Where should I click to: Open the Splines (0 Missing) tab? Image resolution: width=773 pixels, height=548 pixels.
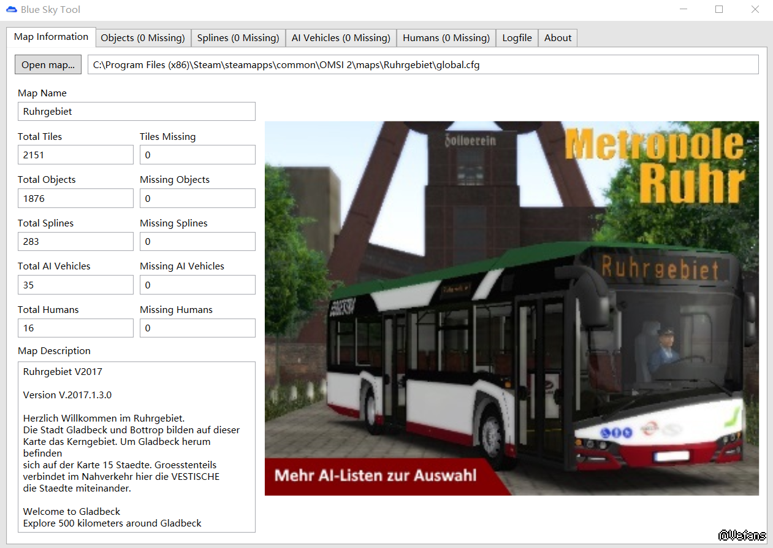(238, 38)
